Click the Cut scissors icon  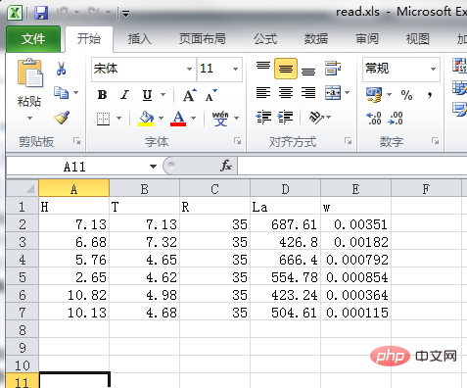tap(61, 69)
